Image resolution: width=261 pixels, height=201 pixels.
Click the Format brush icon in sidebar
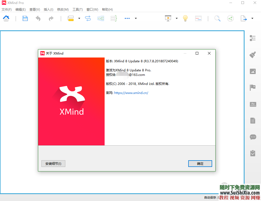click(253, 55)
